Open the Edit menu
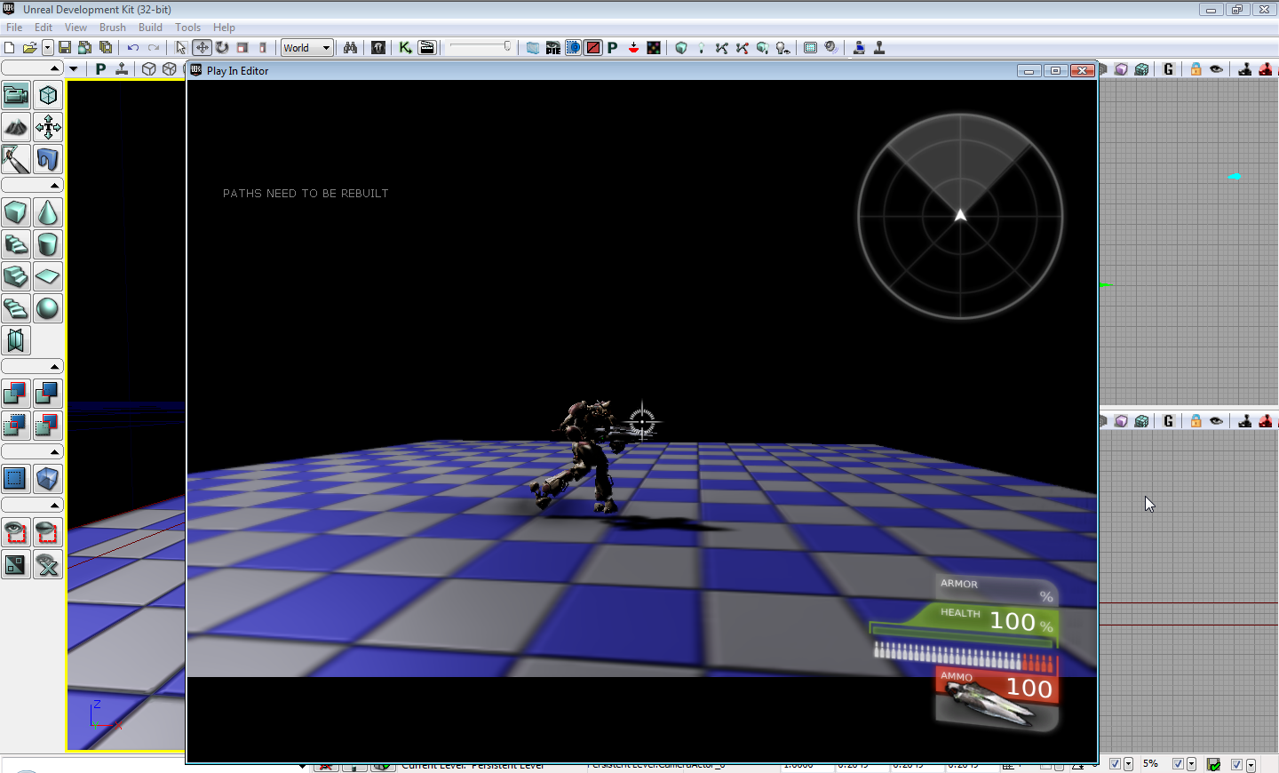 [44, 28]
